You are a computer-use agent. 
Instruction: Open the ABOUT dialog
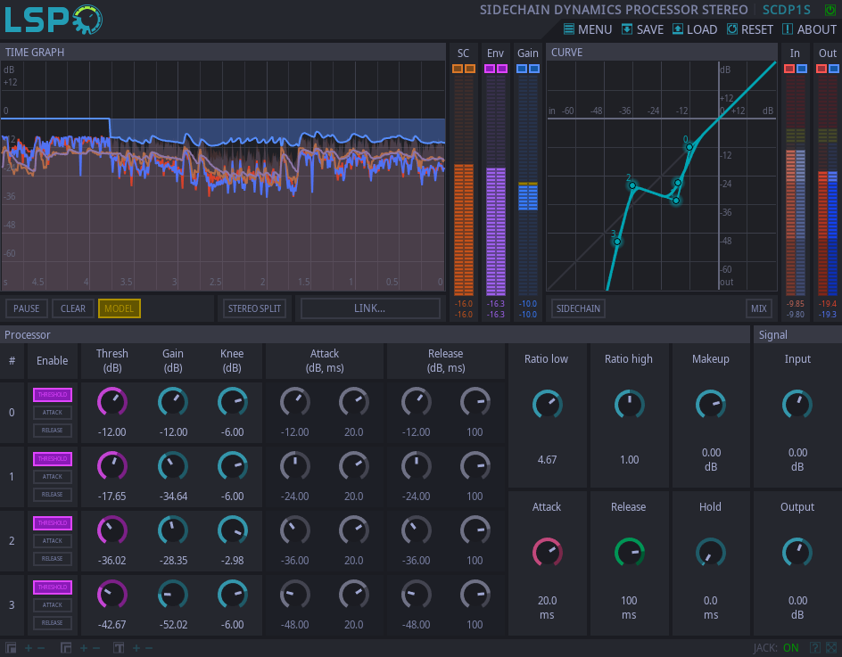coord(809,29)
